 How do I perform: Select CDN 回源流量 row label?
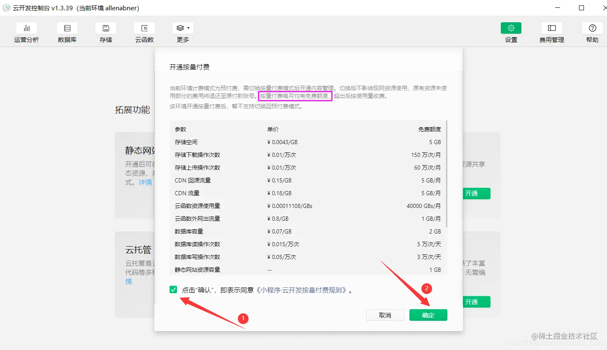pos(193,180)
